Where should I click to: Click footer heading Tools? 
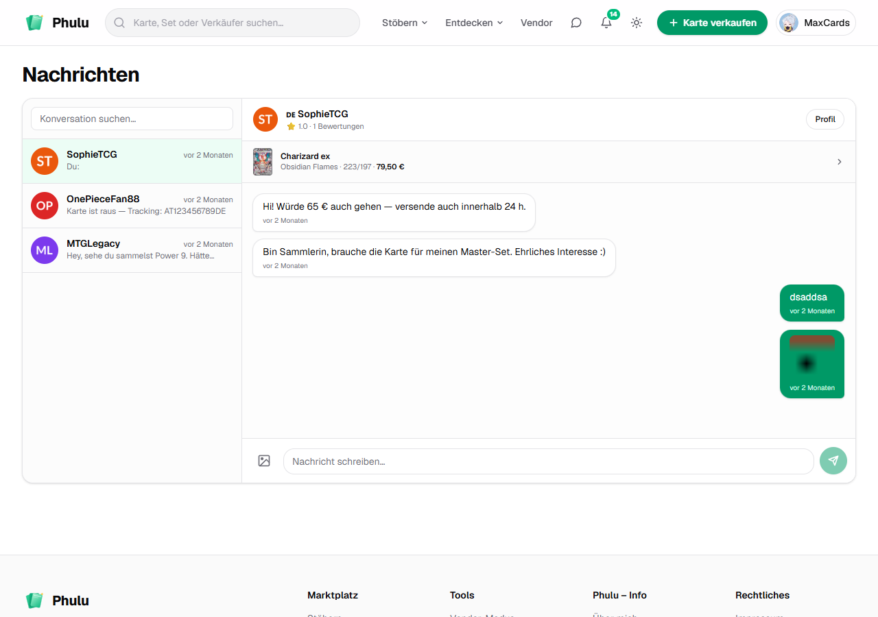462,595
